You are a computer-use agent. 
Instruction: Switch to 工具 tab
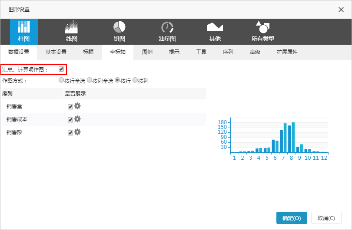201,52
